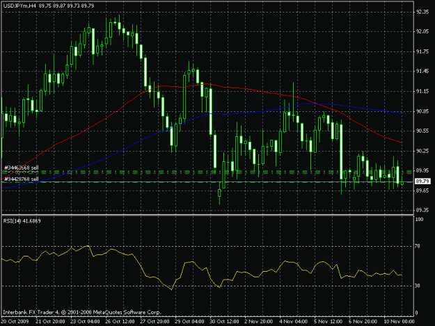Click the RSI 30 level label
This screenshot has width=435, height=326.
tap(418, 286)
